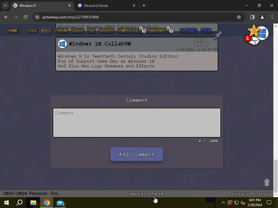Open the star notification badge
This screenshot has width=278, height=208.
(x=254, y=30)
